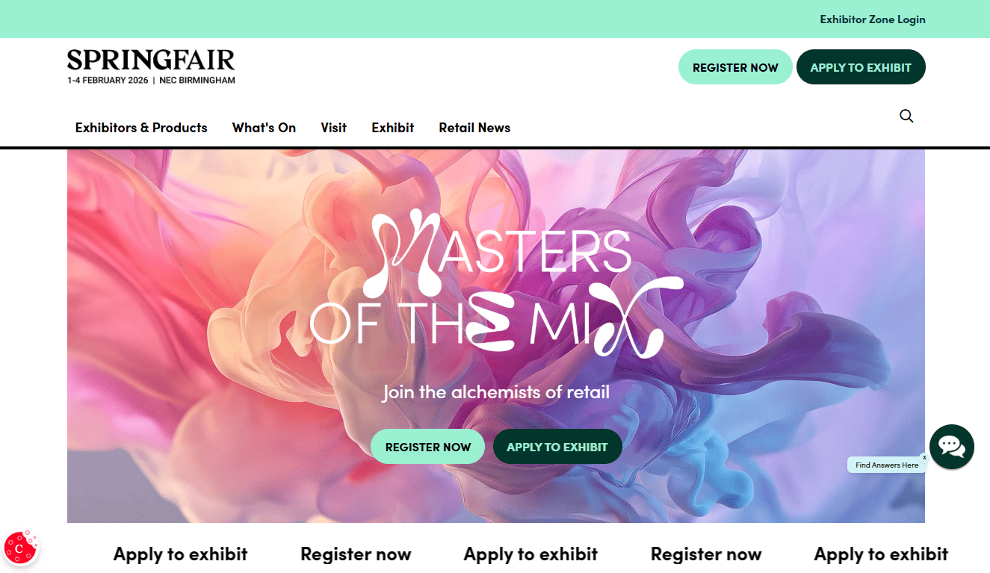Click the Spring Fair logo

151,66
